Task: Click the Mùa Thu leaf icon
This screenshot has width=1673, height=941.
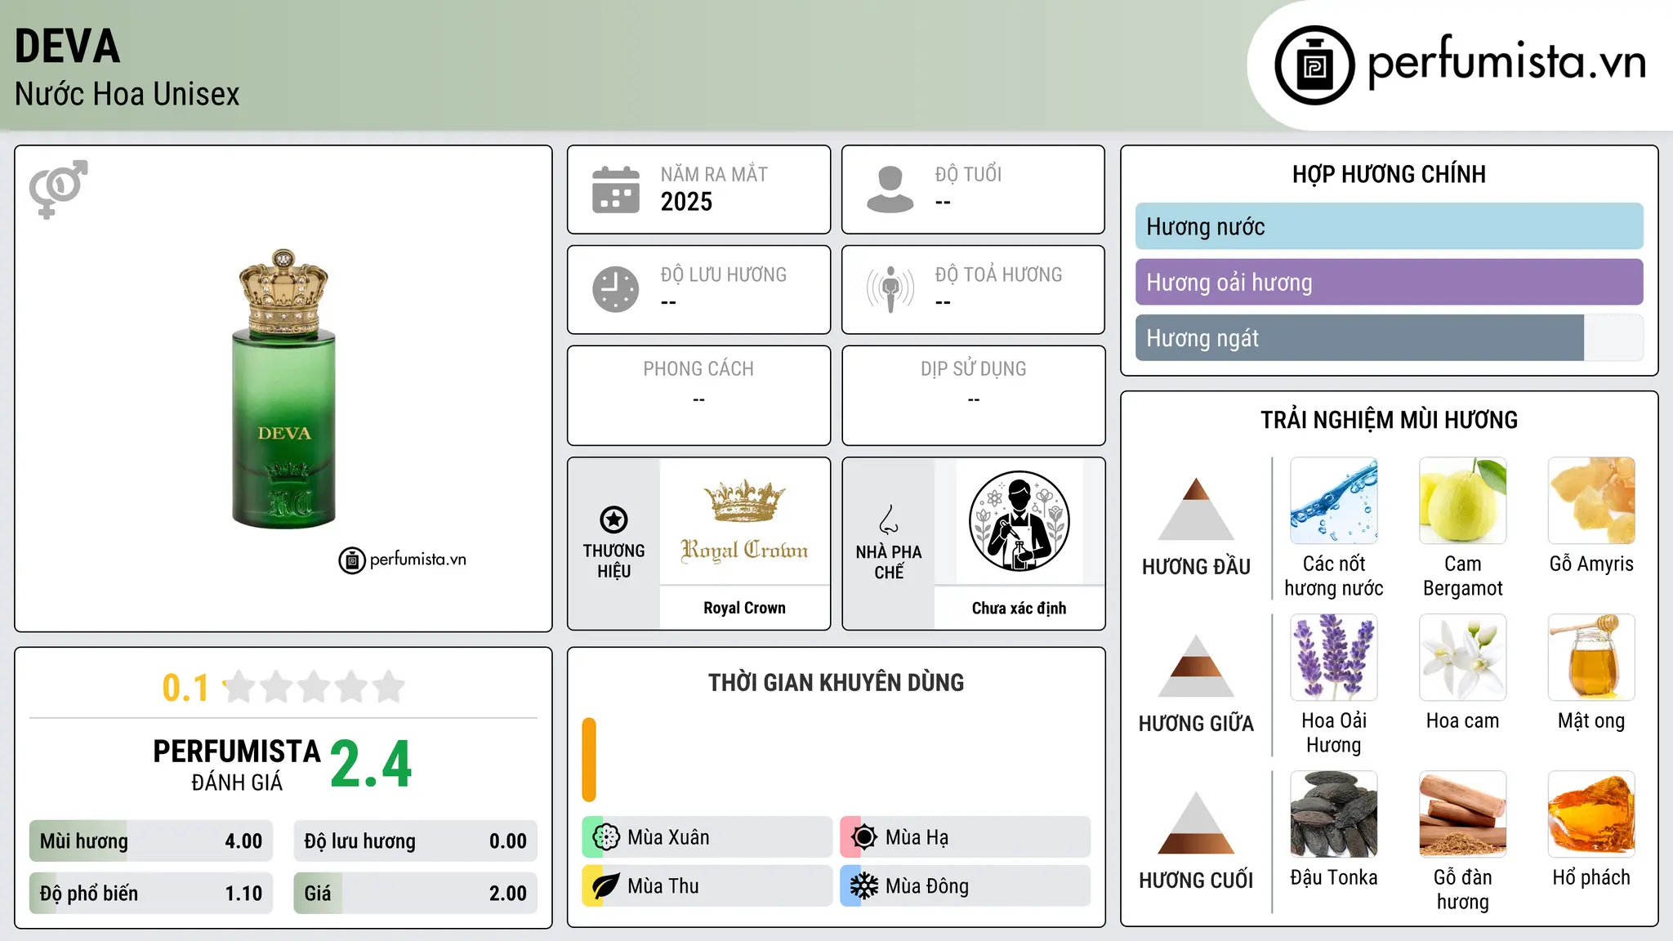Action: [x=606, y=886]
